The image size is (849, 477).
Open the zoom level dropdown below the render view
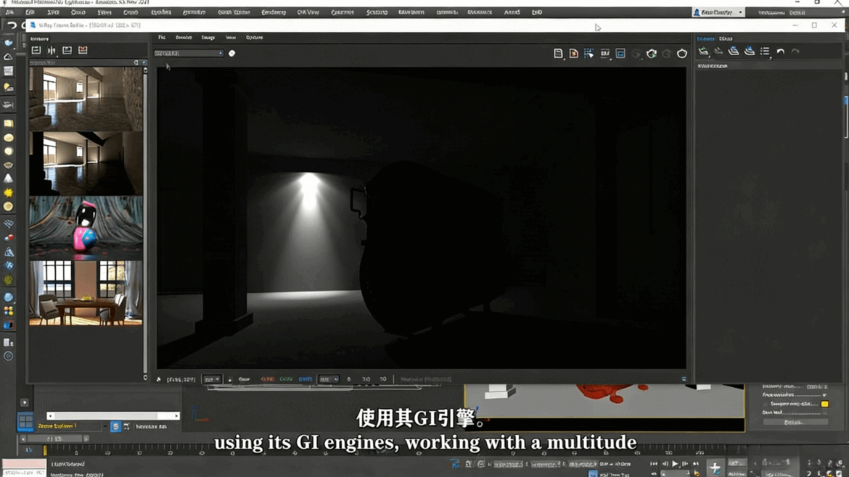tap(212, 378)
